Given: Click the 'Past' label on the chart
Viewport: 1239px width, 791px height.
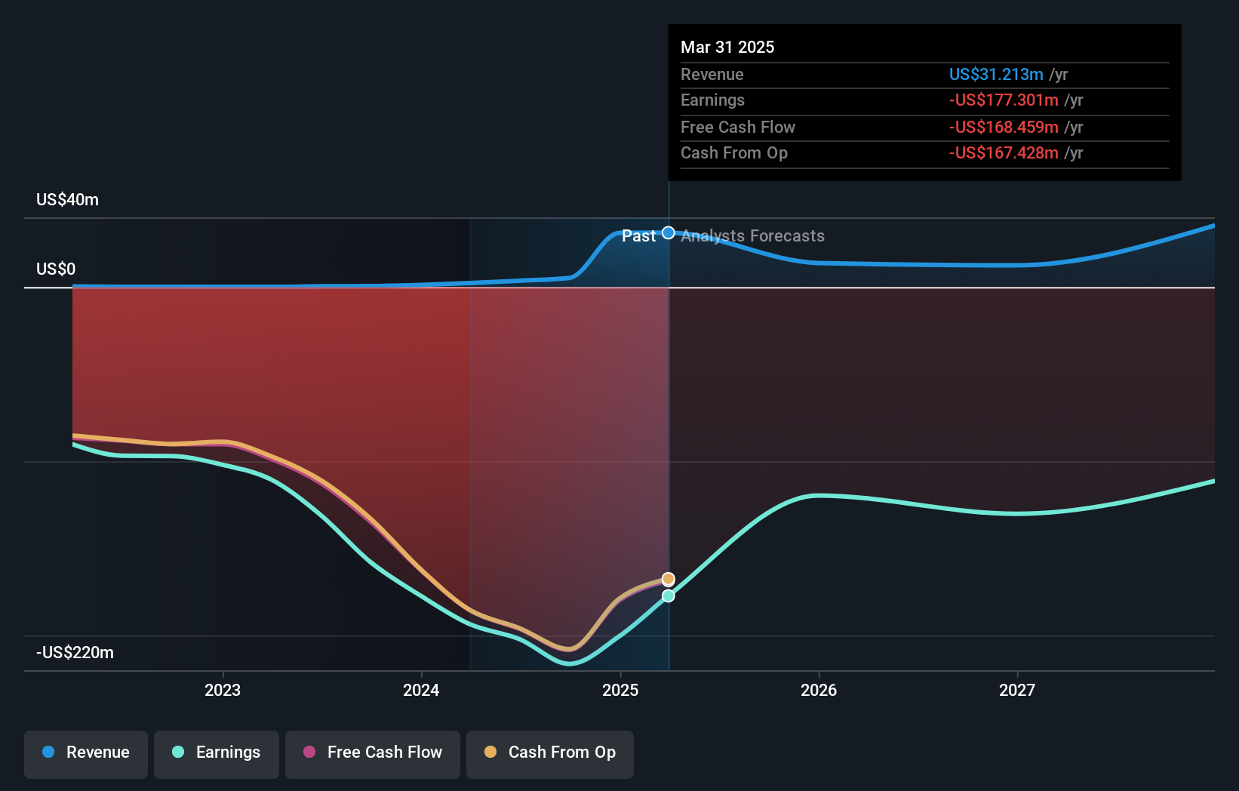Looking at the screenshot, I should [638, 236].
